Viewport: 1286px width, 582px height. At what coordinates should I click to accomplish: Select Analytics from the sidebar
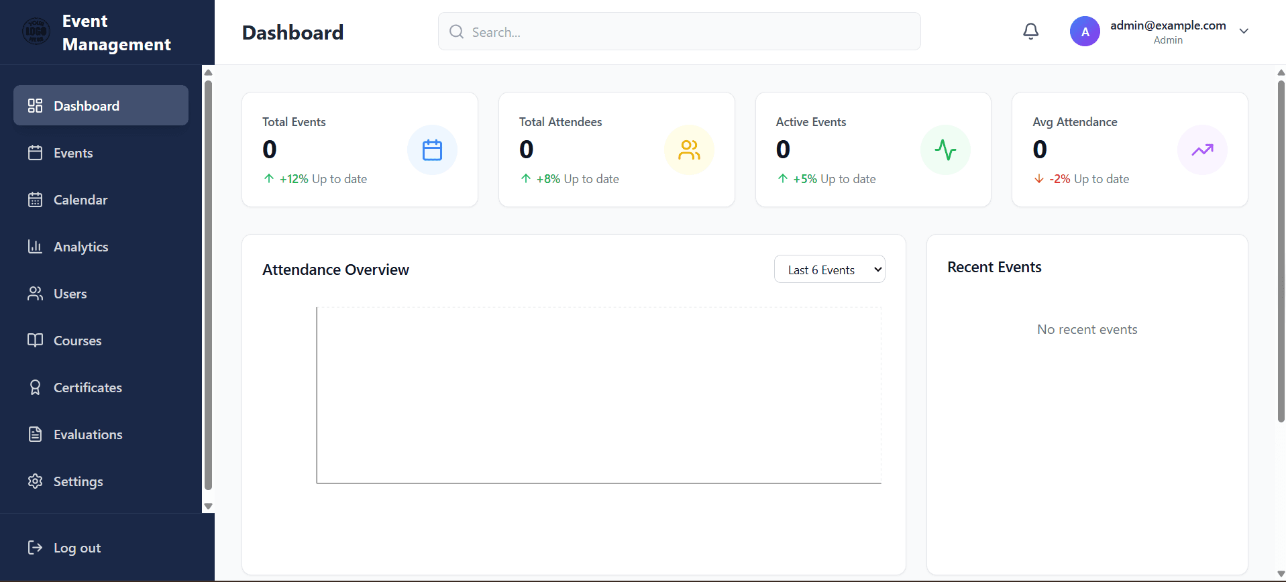tap(81, 247)
